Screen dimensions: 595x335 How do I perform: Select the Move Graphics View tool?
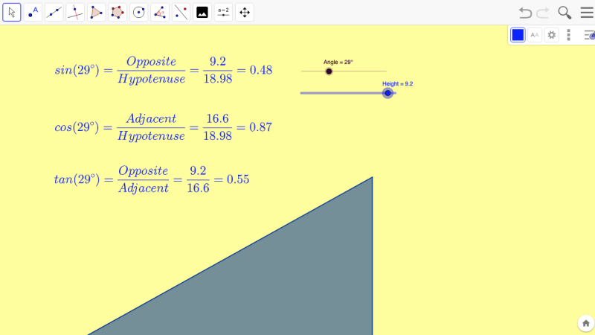point(245,13)
